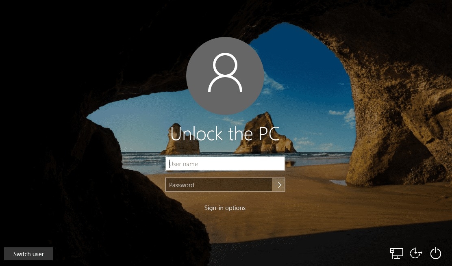Click the Unlock the PC heading
The height and width of the screenshot is (266, 452).
(225, 133)
